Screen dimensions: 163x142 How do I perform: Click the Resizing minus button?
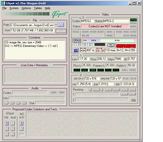click(x=102, y=90)
